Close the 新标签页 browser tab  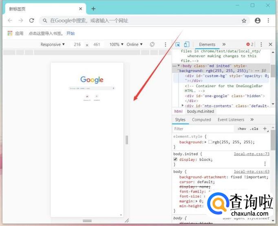coord(80,9)
